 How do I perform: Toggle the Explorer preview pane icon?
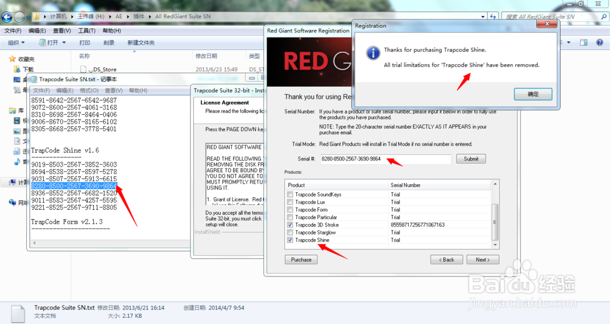coord(584,42)
